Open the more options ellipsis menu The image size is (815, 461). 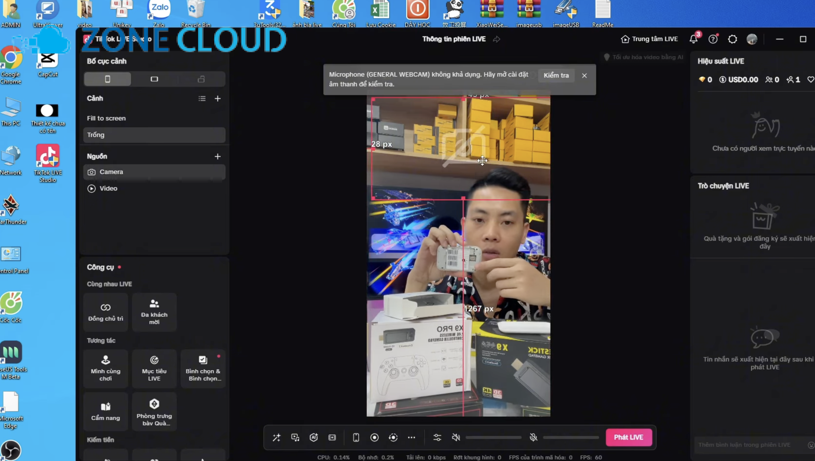point(411,437)
